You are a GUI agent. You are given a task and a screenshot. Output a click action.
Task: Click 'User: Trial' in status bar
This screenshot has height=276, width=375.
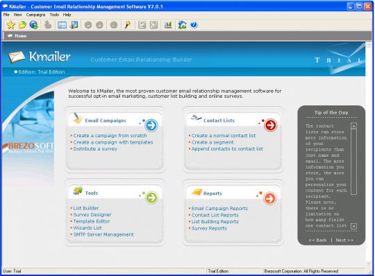[12, 271]
